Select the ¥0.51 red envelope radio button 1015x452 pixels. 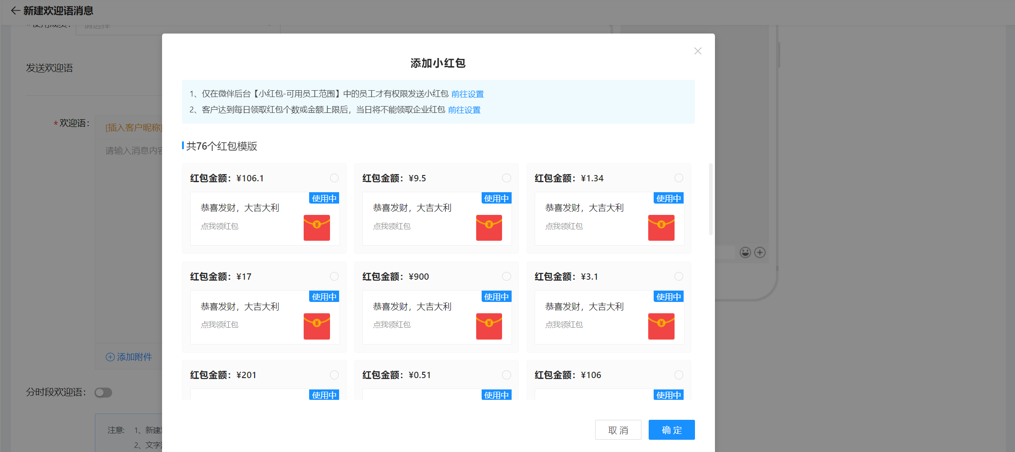507,375
